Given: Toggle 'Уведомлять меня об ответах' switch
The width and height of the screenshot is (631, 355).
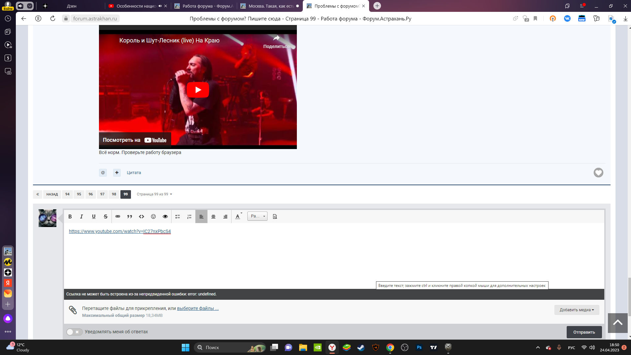Looking at the screenshot, I should [x=74, y=332].
